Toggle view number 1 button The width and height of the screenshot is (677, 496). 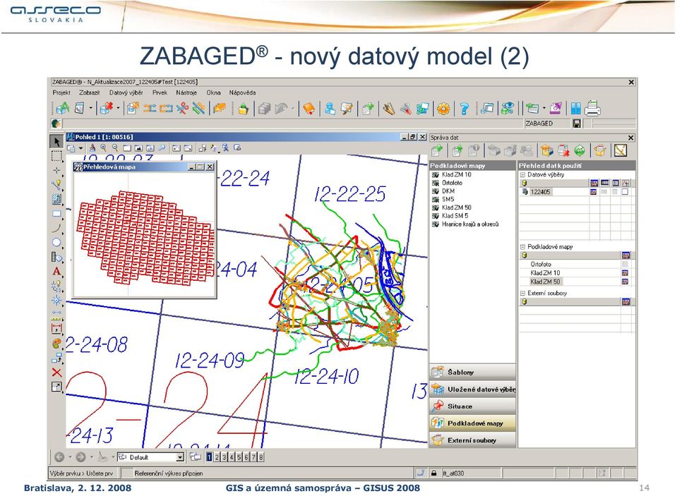click(210, 456)
